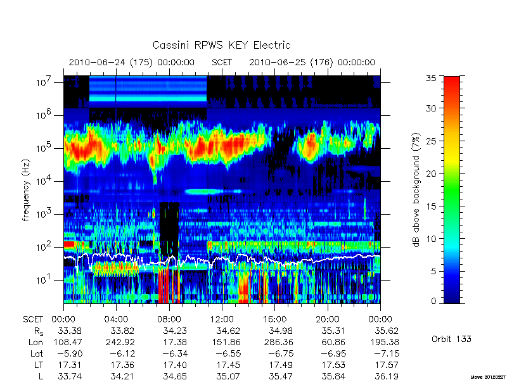Click the Lon value 195.38
This screenshot has width=507, height=380.
(385, 342)
